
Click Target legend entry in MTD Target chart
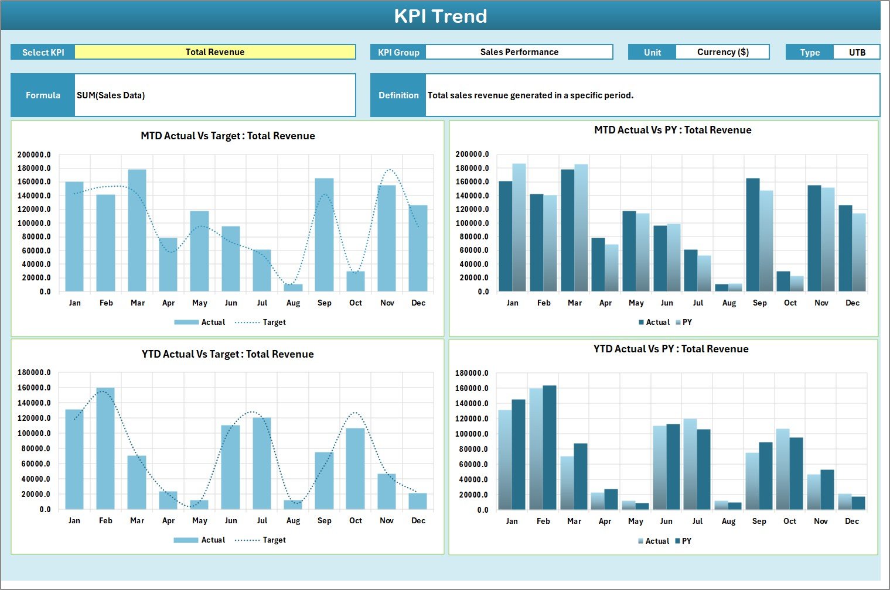point(274,323)
